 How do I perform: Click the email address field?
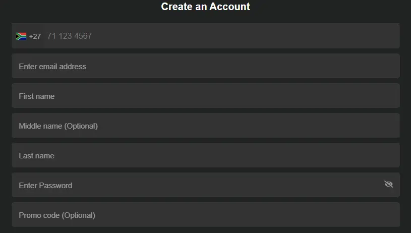(205, 67)
